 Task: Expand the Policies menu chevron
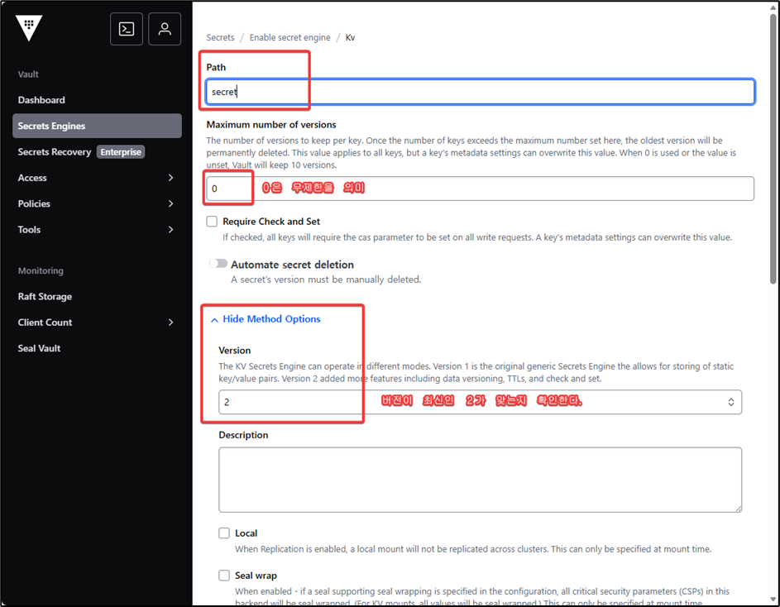(170, 203)
